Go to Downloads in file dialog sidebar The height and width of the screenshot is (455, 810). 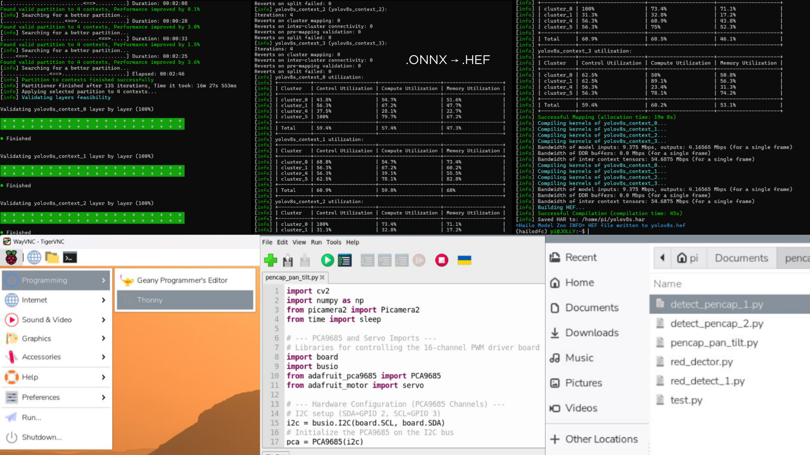click(x=591, y=333)
